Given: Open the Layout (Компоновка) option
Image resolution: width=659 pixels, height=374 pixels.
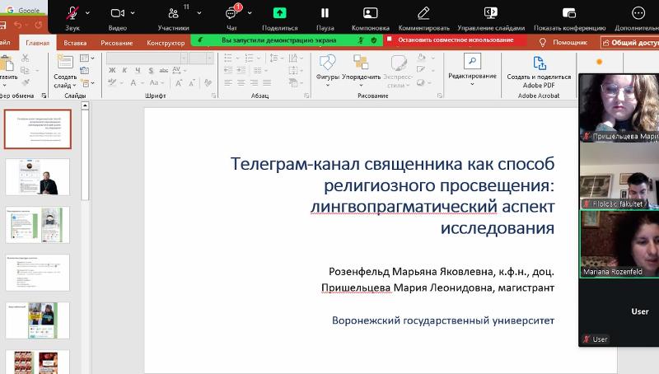Looking at the screenshot, I should [x=370, y=13].
